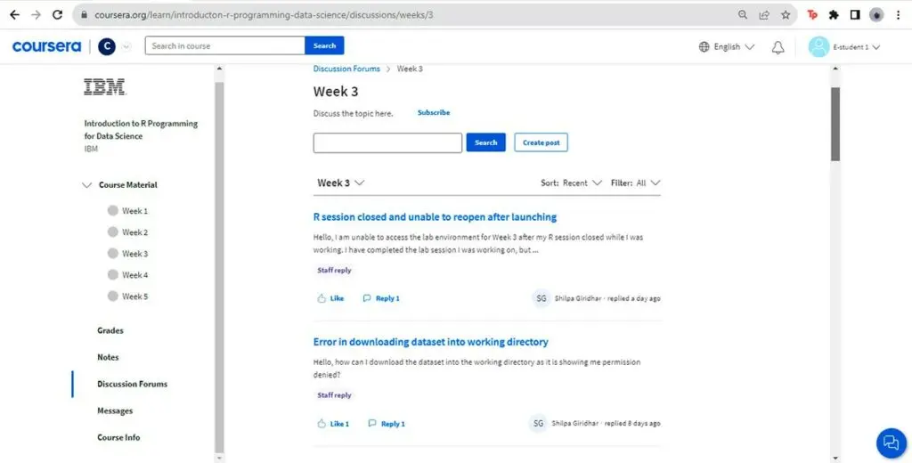Select the Week 3 status circle

click(x=113, y=254)
